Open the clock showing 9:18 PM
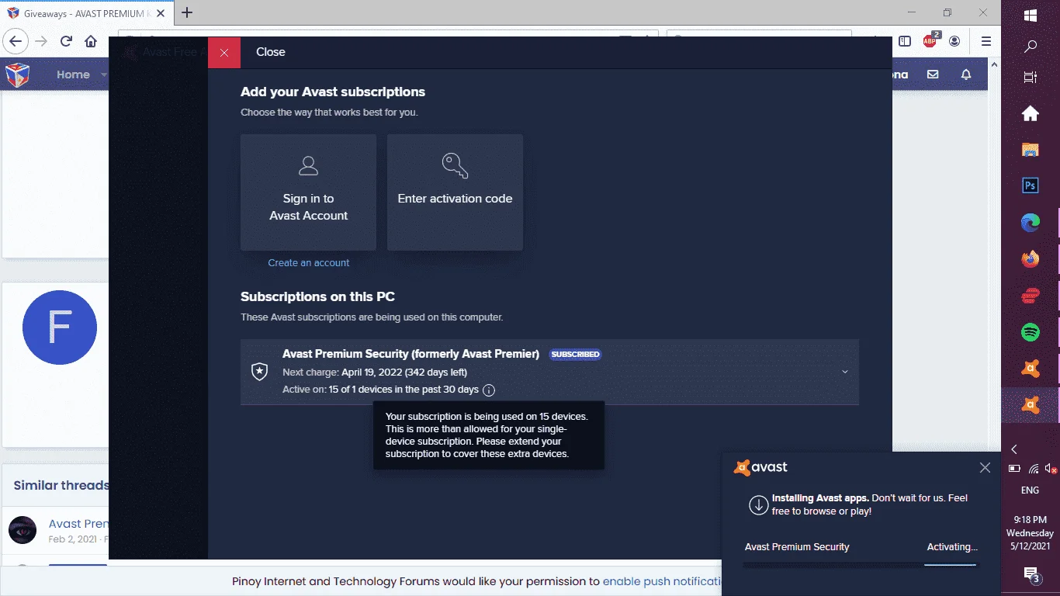The image size is (1060, 596). [x=1030, y=533]
